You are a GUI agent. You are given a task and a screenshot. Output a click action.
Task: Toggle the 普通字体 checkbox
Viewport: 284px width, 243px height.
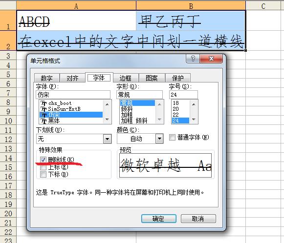click(x=172, y=138)
